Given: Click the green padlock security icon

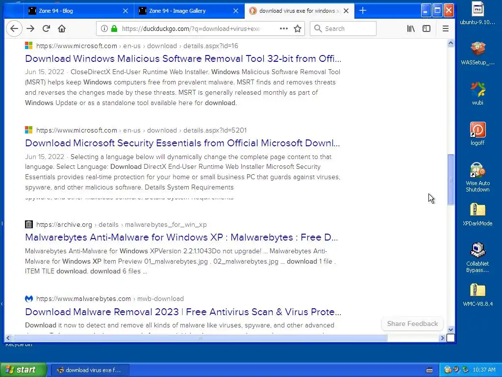Looking at the screenshot, I should [x=114, y=28].
